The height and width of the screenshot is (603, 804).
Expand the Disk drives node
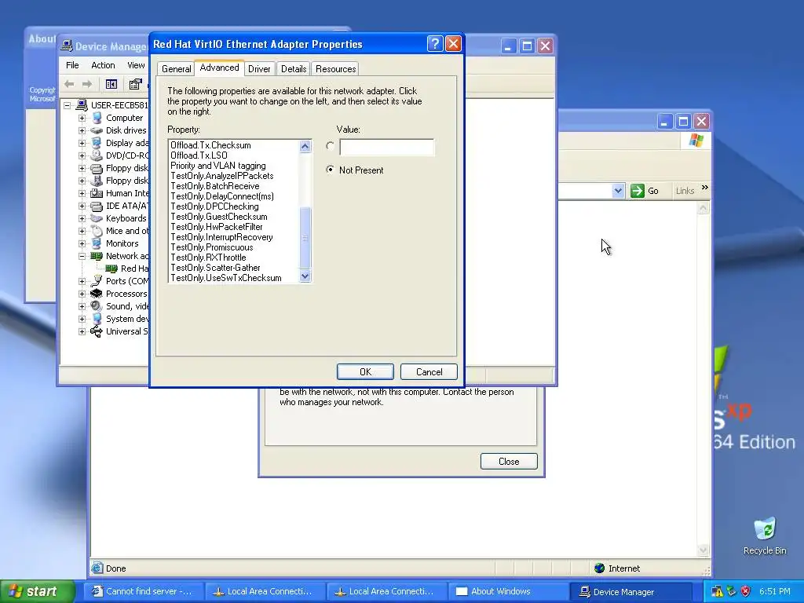click(x=82, y=130)
